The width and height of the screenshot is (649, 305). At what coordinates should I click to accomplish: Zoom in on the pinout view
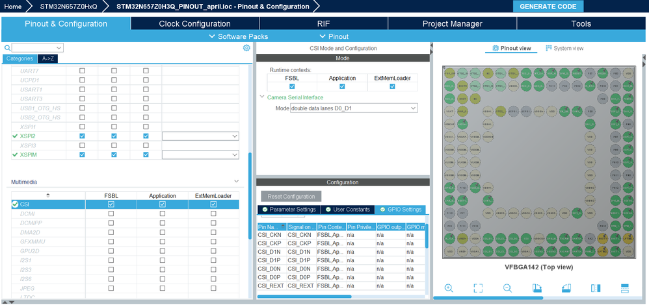pos(449,288)
